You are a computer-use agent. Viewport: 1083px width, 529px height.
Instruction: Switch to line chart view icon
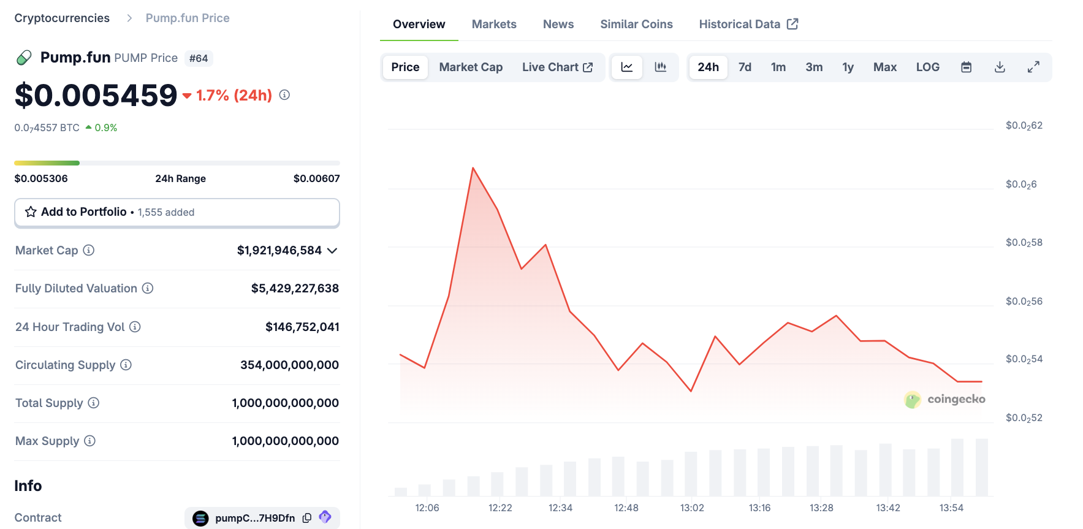pyautogui.click(x=626, y=67)
